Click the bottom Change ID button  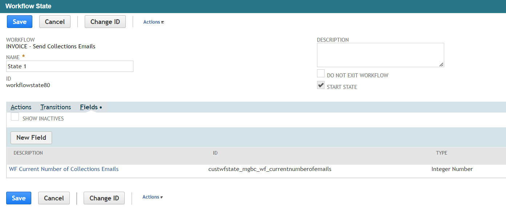(x=104, y=198)
